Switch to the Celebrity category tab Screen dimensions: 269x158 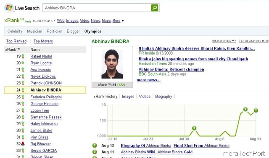point(15,31)
